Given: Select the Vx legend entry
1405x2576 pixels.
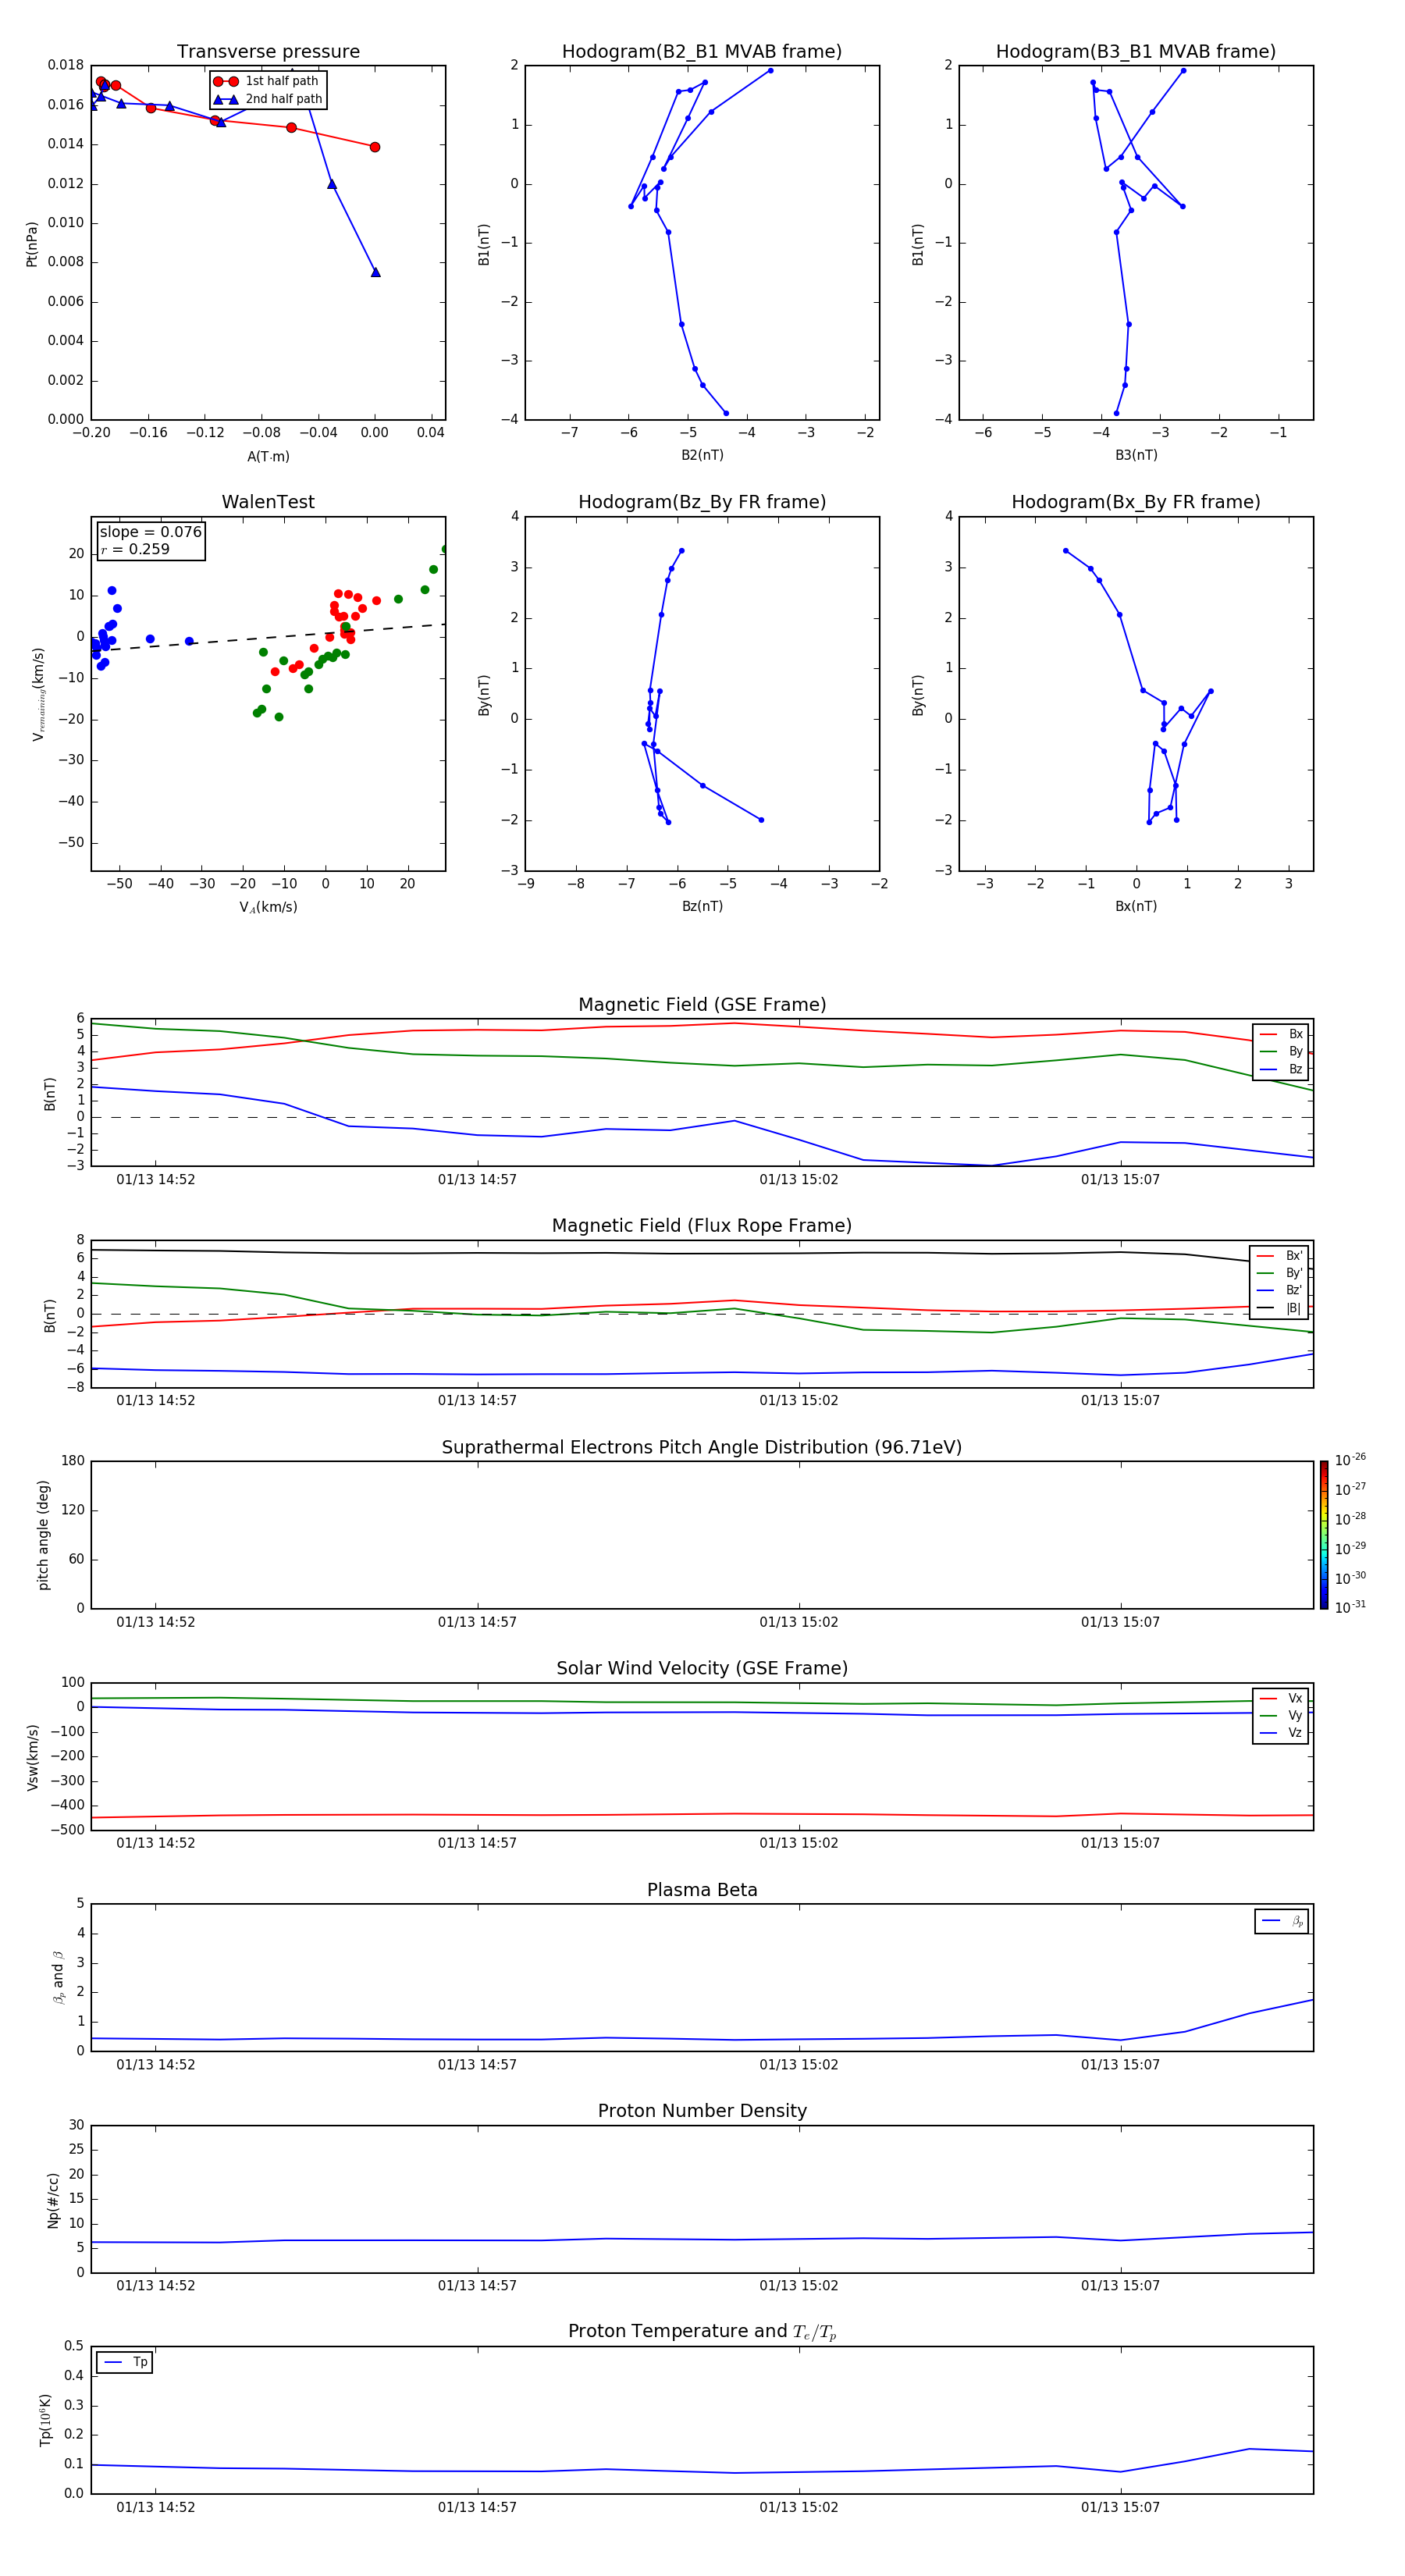Looking at the screenshot, I should point(1281,1699).
